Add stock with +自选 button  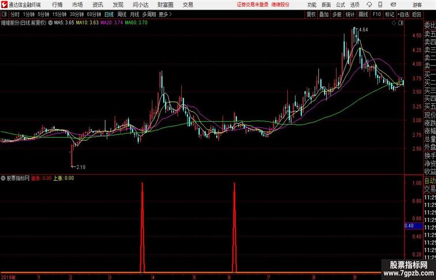tap(403, 14)
